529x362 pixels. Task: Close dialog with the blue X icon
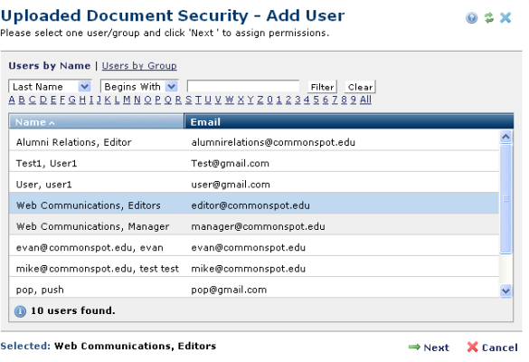(505, 17)
